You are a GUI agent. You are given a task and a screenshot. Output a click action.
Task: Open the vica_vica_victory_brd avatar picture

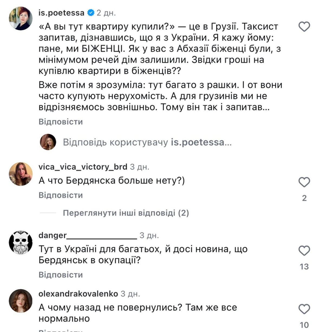pos(21,174)
